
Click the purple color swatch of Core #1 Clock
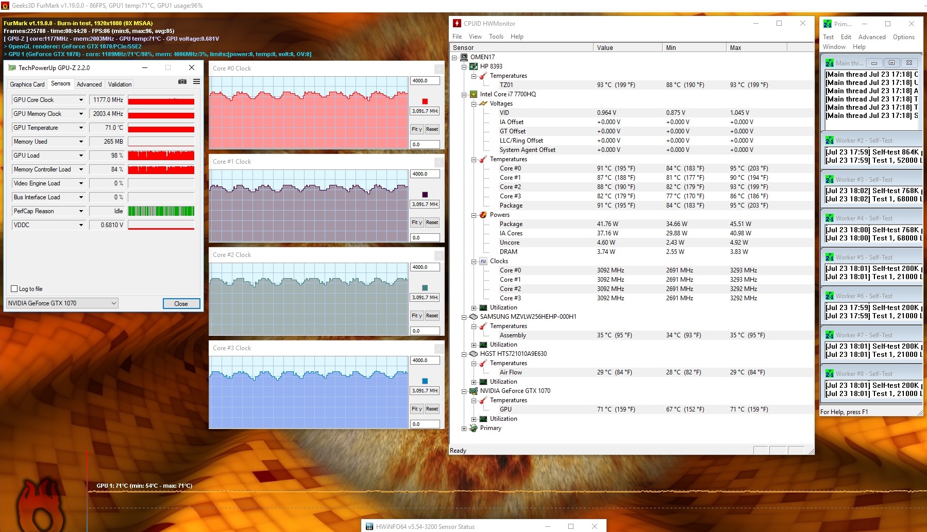(x=425, y=195)
